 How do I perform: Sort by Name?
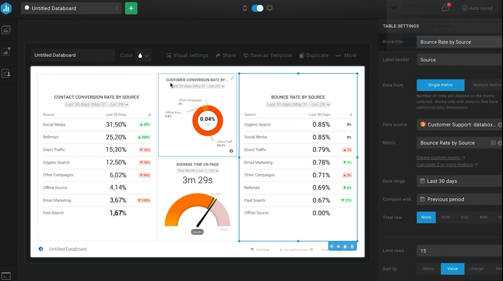click(x=429, y=269)
